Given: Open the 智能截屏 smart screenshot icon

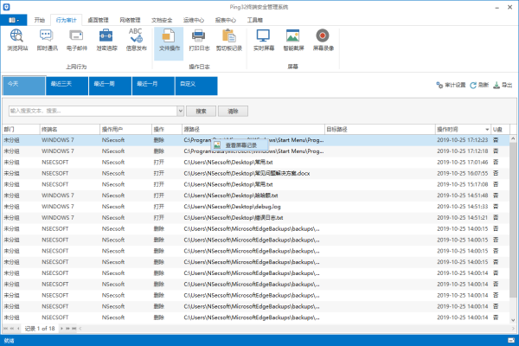Looking at the screenshot, I should [293, 40].
